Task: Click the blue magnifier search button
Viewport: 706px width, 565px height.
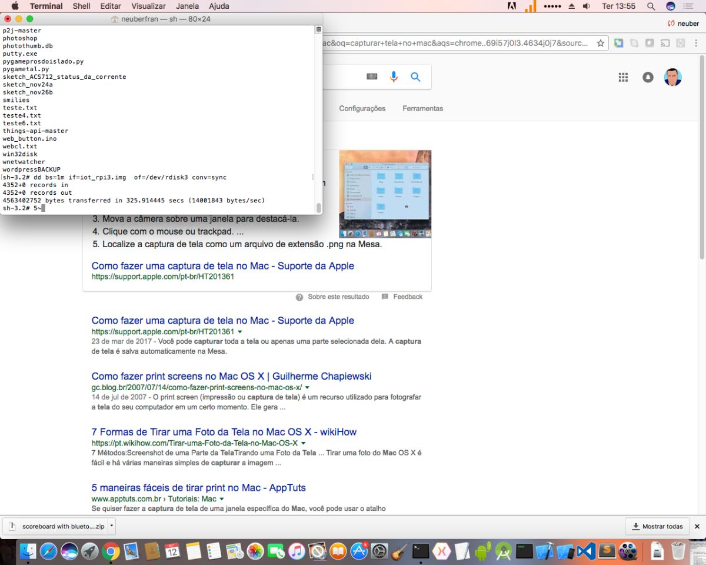Action: point(415,77)
